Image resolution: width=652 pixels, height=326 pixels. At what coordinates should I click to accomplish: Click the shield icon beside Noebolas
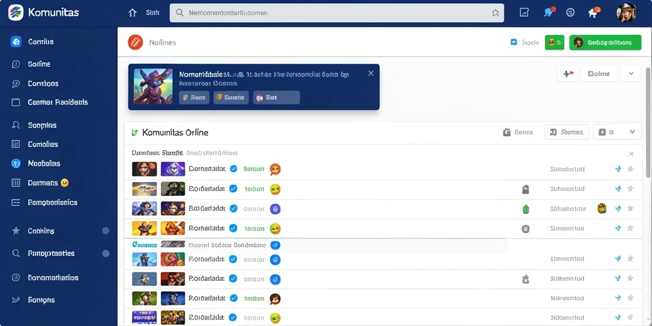[16, 164]
